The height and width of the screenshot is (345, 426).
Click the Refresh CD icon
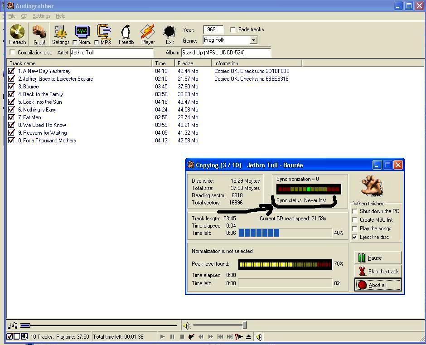pos(17,32)
